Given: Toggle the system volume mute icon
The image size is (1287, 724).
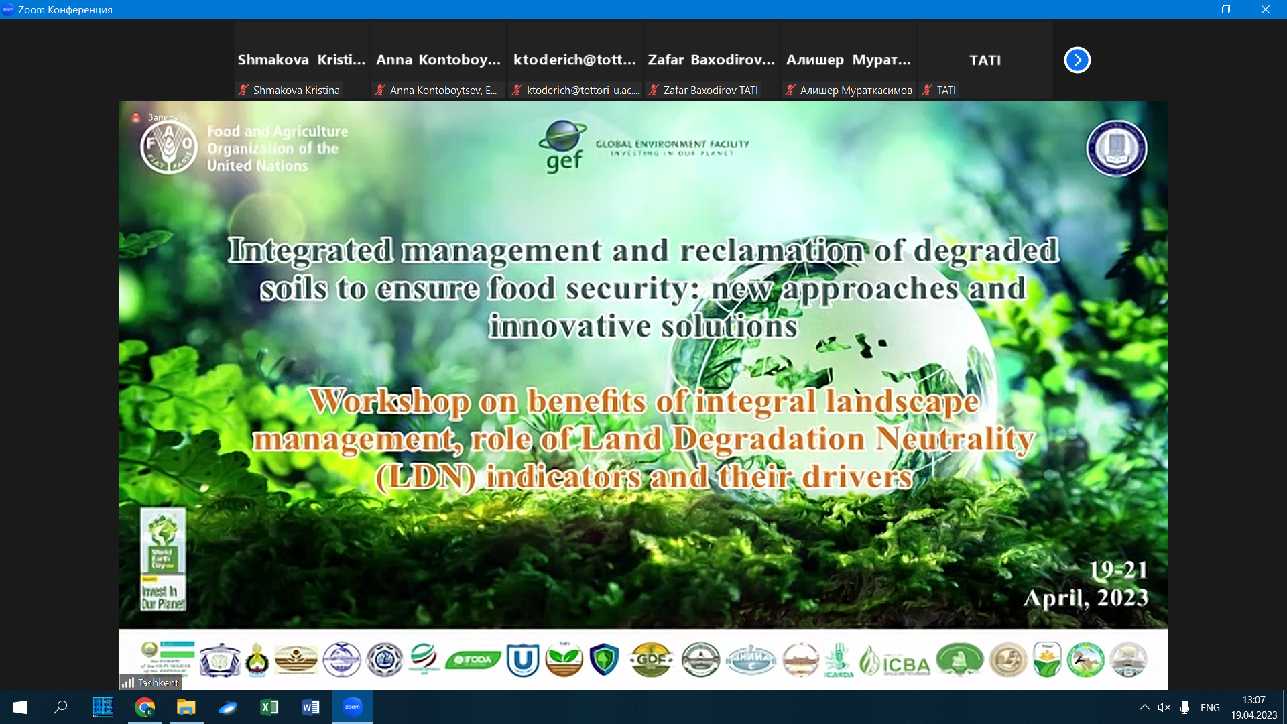Looking at the screenshot, I should (1164, 707).
